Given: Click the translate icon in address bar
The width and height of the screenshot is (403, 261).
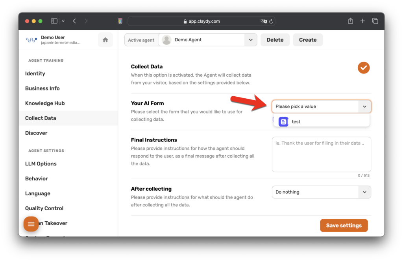Looking at the screenshot, I should pyautogui.click(x=263, y=21).
